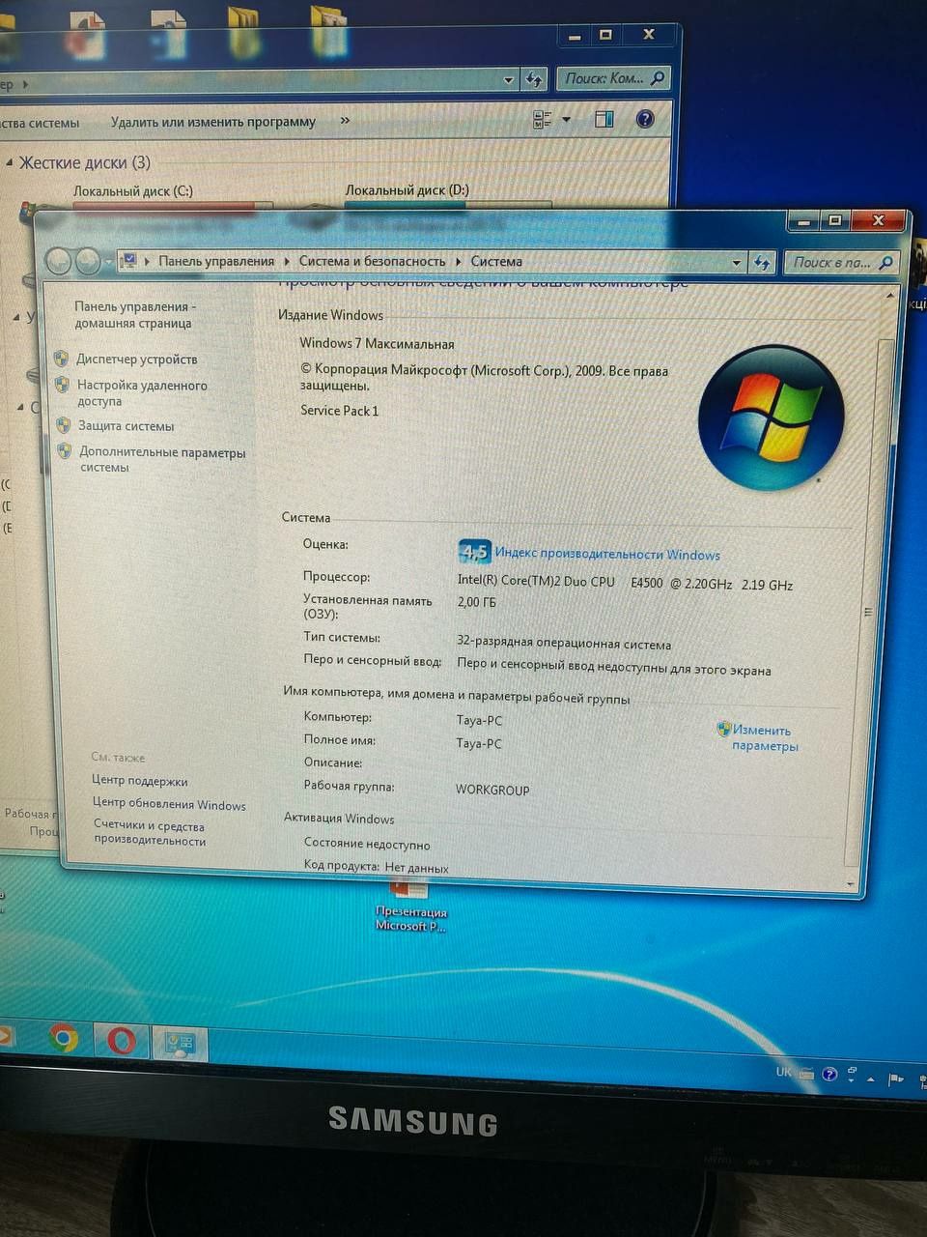Click refresh icon in Explorer window address bar

534,79
